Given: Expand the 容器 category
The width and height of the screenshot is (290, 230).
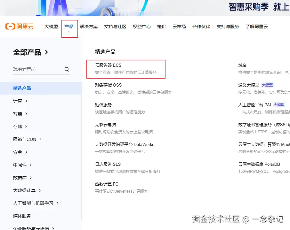Looking at the screenshot, I should (x=20, y=114).
